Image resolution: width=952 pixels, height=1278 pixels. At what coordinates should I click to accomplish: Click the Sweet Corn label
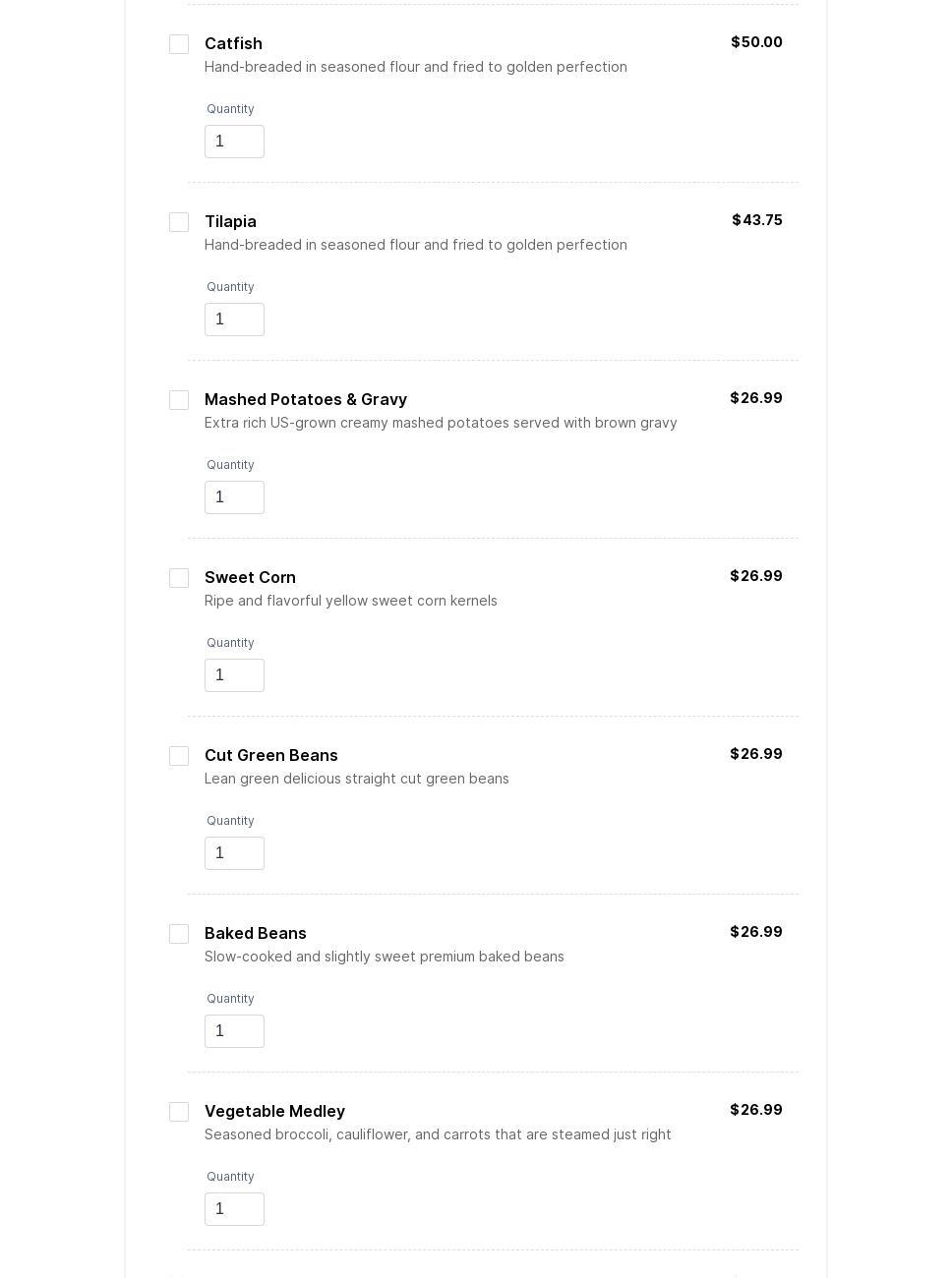(250, 578)
